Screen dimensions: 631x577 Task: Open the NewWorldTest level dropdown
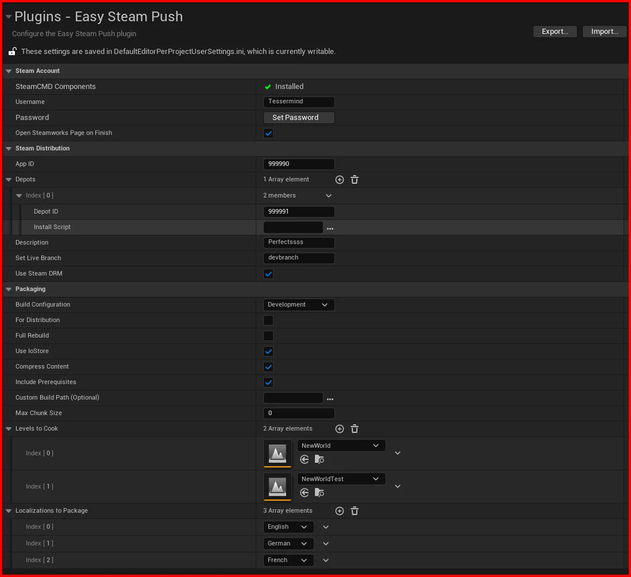coord(341,478)
